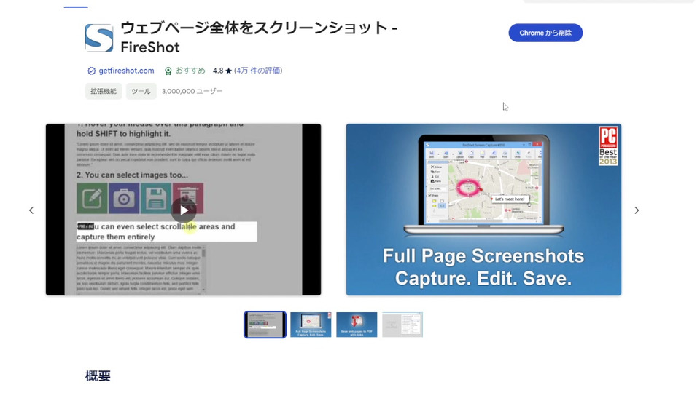
Task: Select the 拡張機能 category chip
Action: tap(104, 91)
